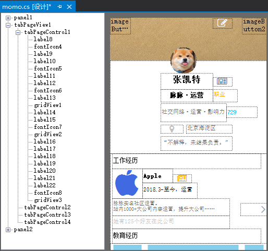This screenshot has width=268, height=251.
Task: Select the Shiba dog avatar image
Action: pyautogui.click(x=184, y=61)
